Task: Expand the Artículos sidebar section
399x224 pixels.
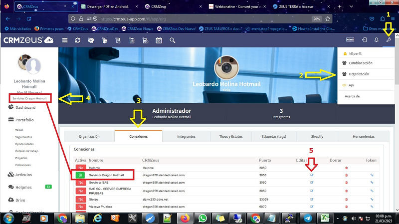Action: [24, 175]
